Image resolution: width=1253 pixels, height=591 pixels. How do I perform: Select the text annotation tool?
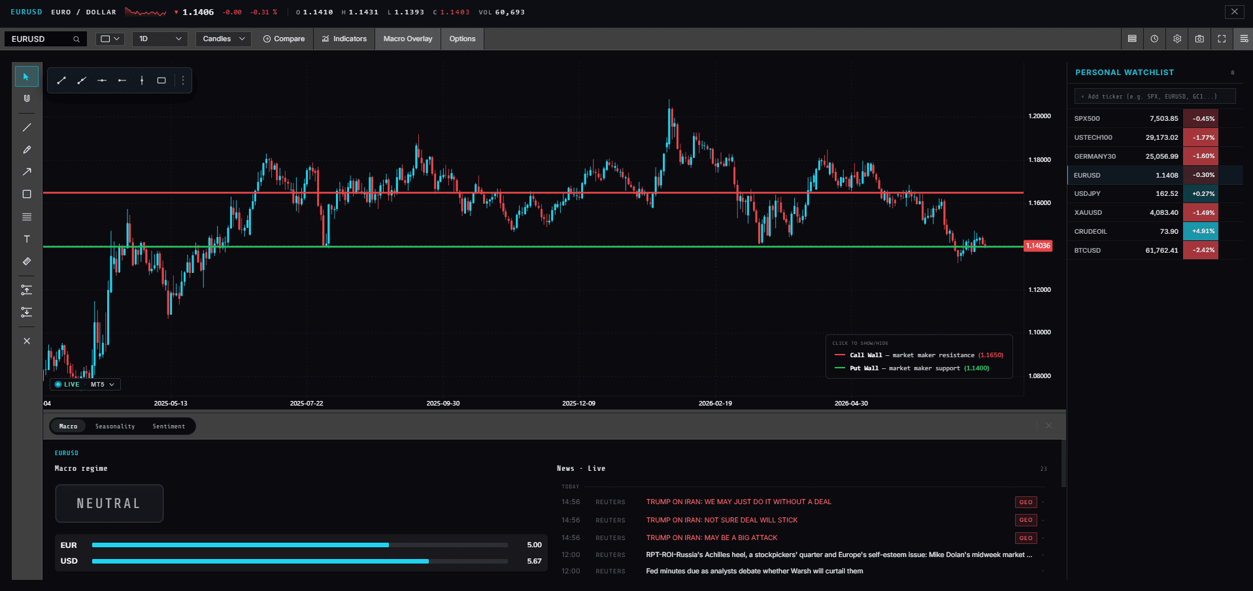point(27,239)
